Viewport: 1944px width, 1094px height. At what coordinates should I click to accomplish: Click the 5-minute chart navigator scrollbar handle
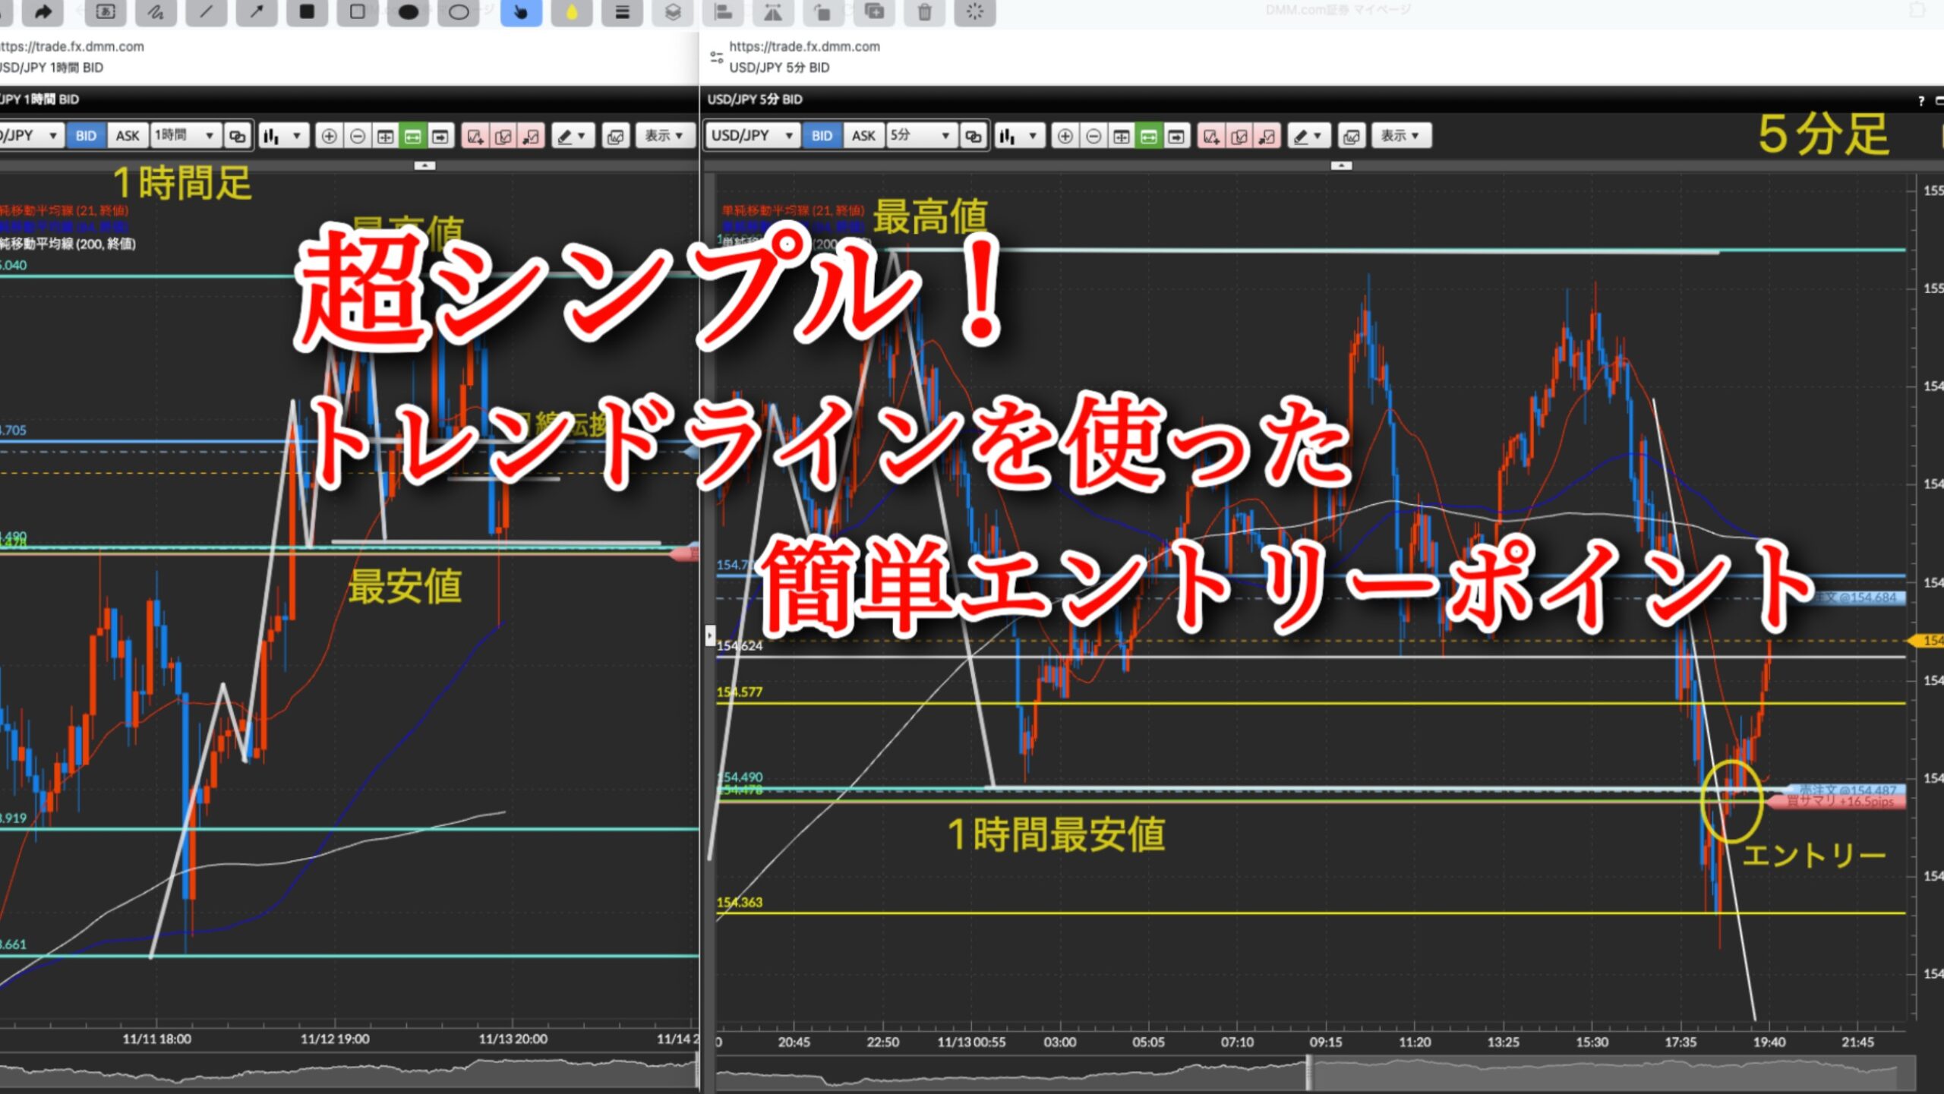click(x=1308, y=1073)
